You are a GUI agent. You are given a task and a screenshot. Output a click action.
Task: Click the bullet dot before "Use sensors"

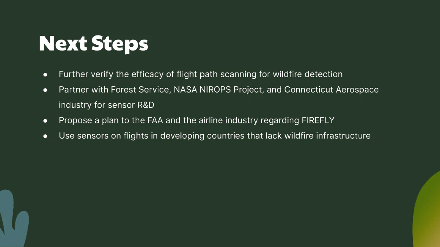(45, 136)
